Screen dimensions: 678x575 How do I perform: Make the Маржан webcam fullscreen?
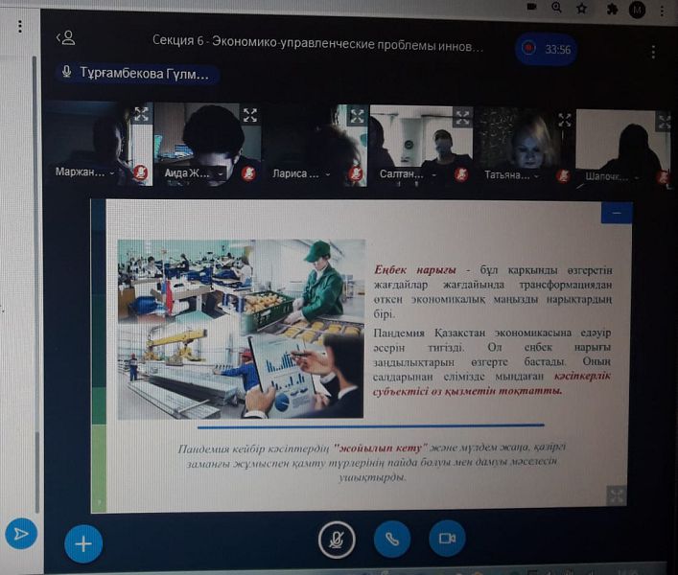(x=141, y=114)
